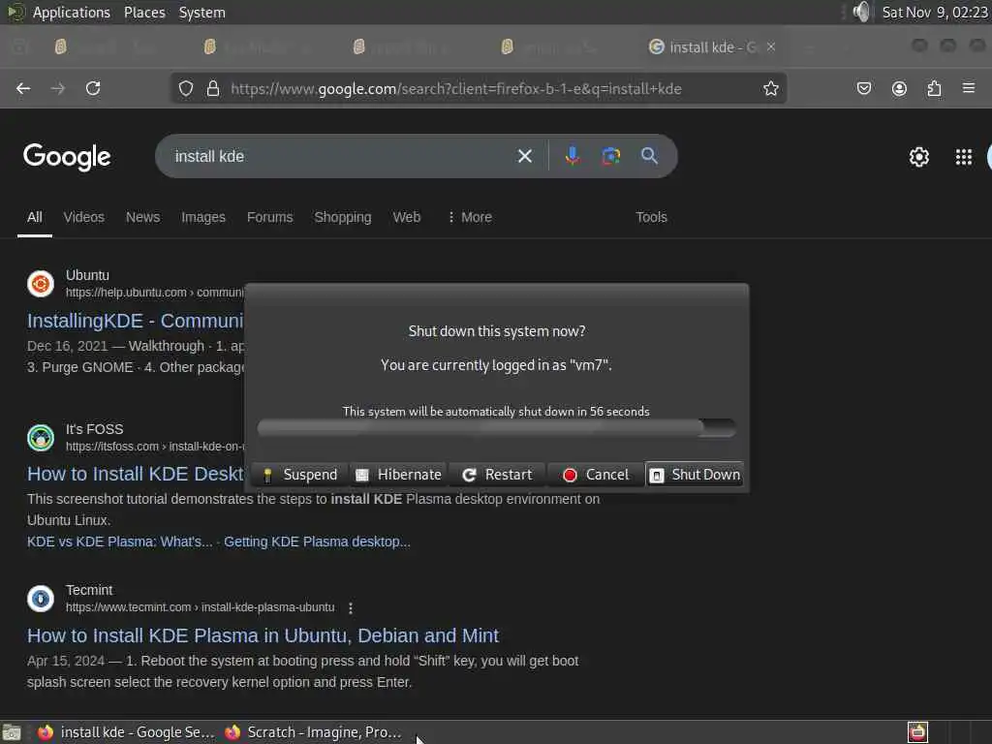Click the Restart button
The height and width of the screenshot is (744, 992).
497,475
